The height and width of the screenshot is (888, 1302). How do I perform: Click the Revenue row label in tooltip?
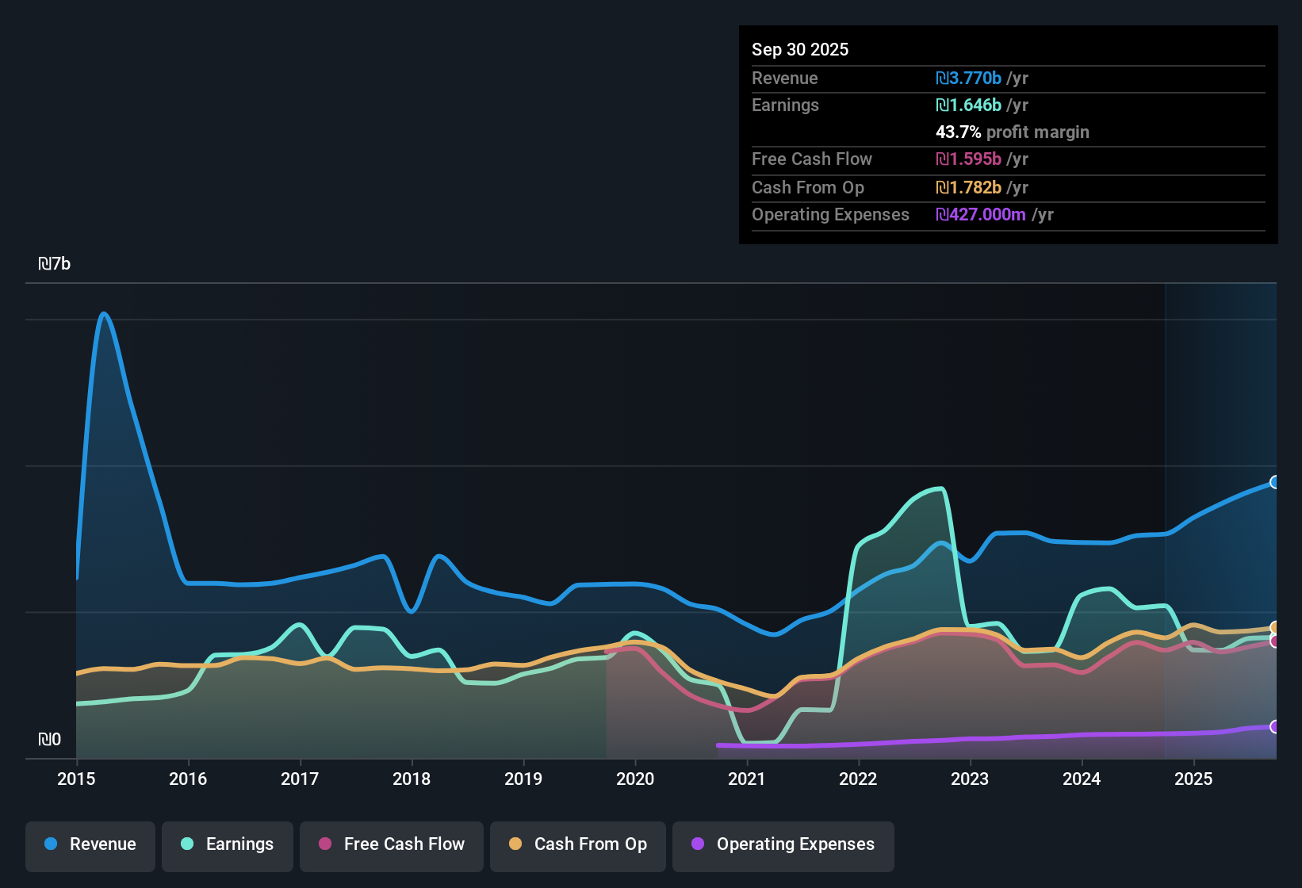pyautogui.click(x=785, y=78)
